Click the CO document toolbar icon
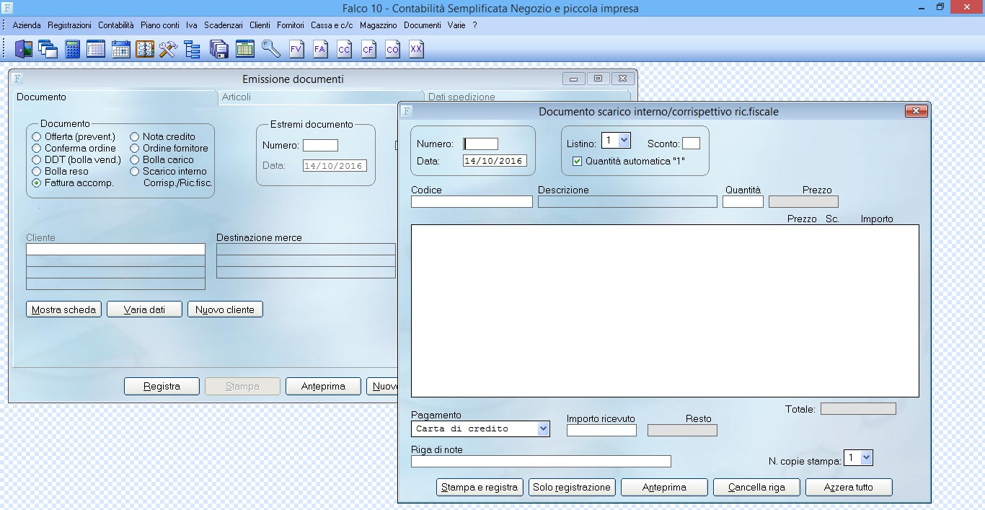Image resolution: width=985 pixels, height=510 pixels. [x=392, y=49]
